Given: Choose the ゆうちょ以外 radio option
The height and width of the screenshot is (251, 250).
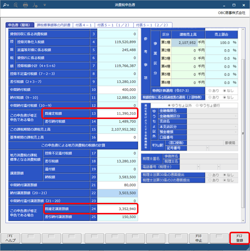Looking at the screenshot, I should pyautogui.click(x=169, y=106).
